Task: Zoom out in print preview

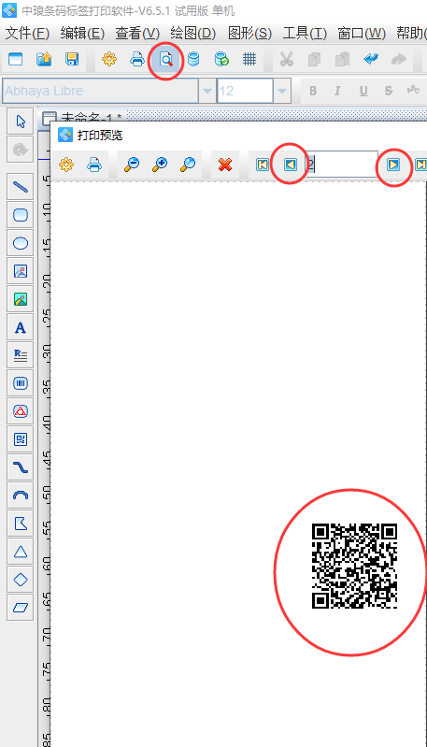Action: (132, 165)
